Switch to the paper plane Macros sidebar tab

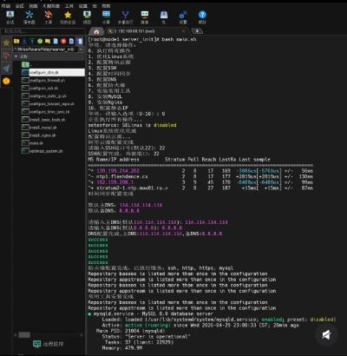[x=6, y=69]
